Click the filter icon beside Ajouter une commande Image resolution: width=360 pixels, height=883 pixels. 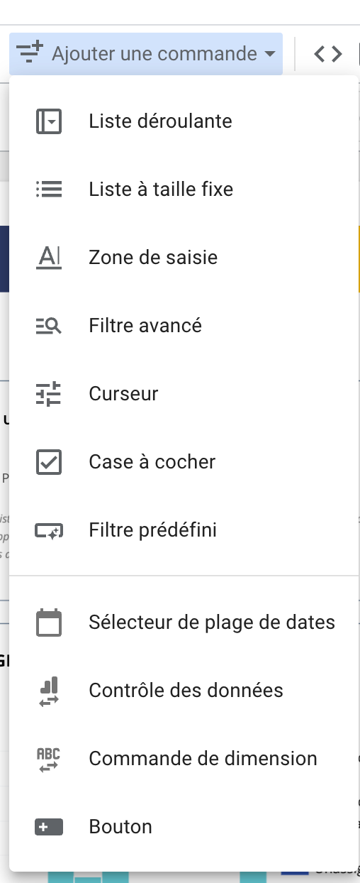tap(30, 53)
